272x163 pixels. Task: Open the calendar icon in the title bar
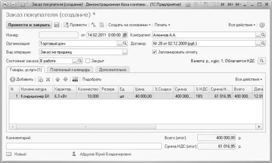[213, 5]
